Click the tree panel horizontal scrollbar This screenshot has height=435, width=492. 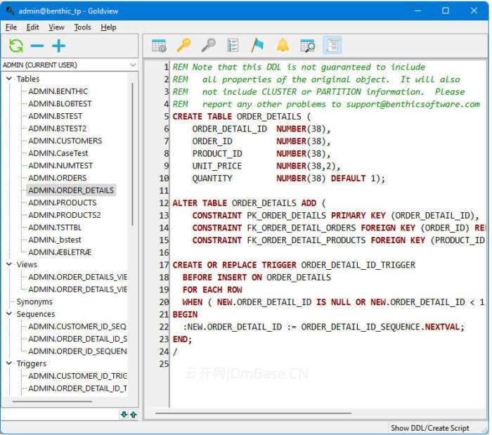coord(52,401)
